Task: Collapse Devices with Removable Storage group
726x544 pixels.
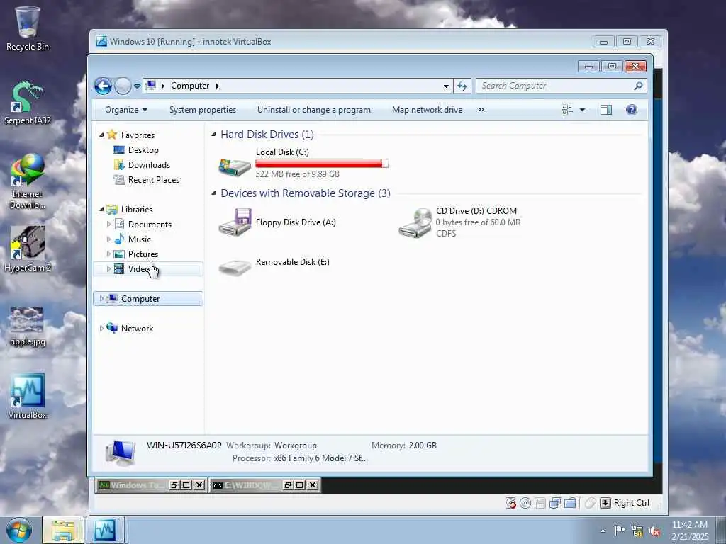Action: 213,193
